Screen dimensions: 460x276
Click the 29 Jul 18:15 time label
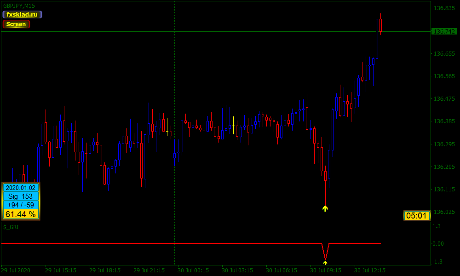[105, 270]
